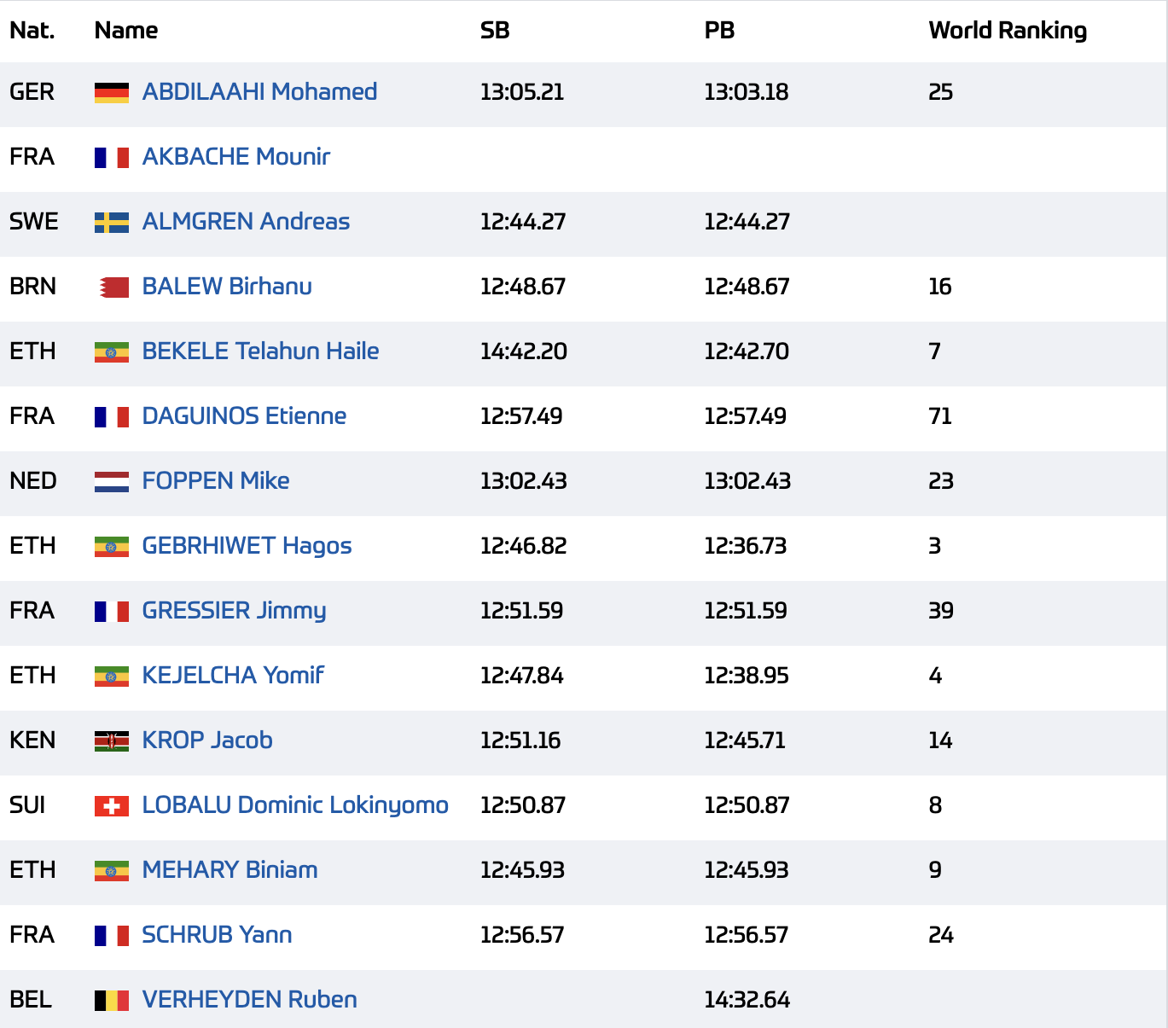Click the Swiss flag beside LOBALU Dominic
The height and width of the screenshot is (1028, 1168).
(112, 805)
